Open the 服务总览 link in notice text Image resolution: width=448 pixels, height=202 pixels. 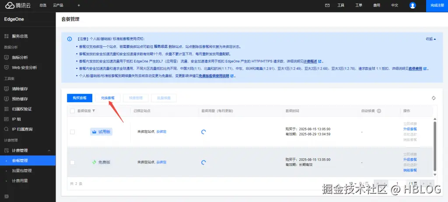[x=161, y=46]
